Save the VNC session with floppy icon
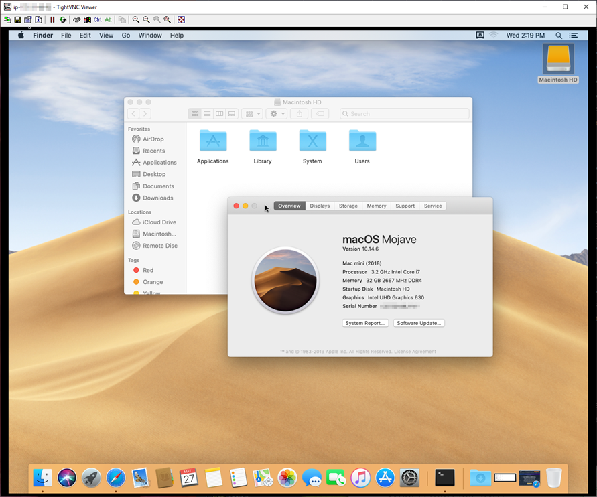The height and width of the screenshot is (497, 597). pos(17,20)
